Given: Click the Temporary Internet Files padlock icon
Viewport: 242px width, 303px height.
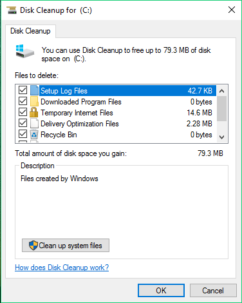Looking at the screenshot, I should click(x=34, y=113).
